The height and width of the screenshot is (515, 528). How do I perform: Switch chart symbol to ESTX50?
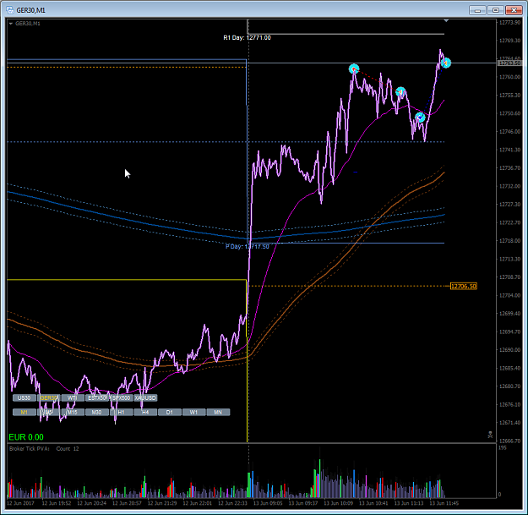[97, 397]
